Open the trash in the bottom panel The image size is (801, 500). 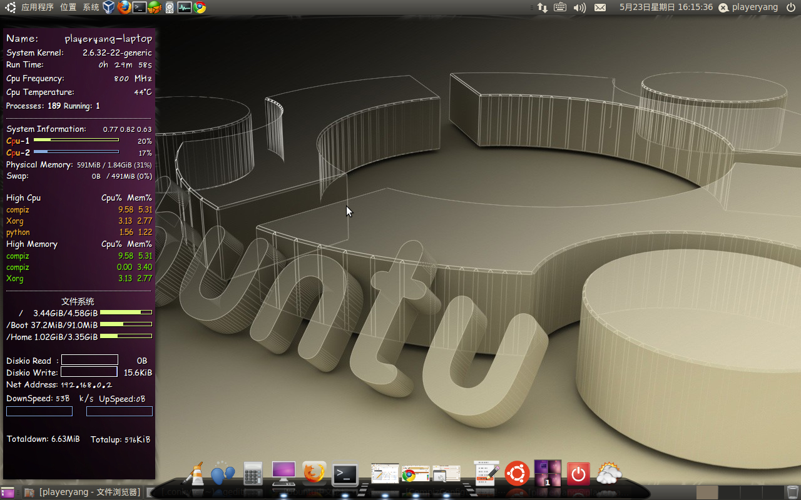pyautogui.click(x=793, y=492)
